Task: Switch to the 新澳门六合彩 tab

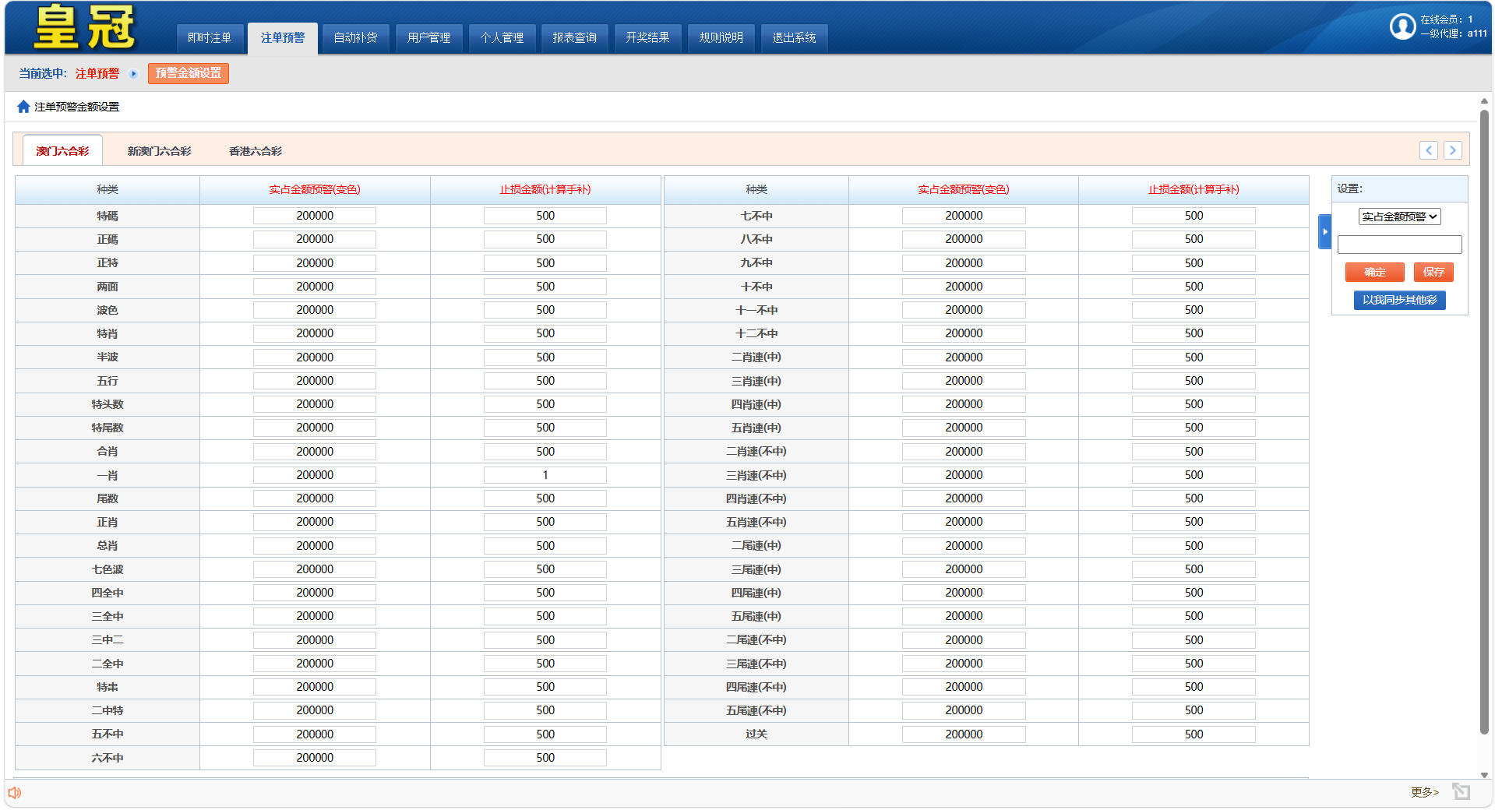Action: click(159, 151)
